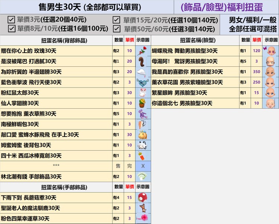The image size is (279, 224).
Task: Click the potted cactus wings icon
Action: (142, 103)
